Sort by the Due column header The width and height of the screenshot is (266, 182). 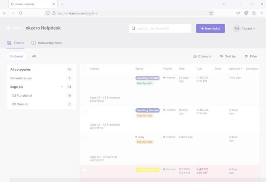click(x=199, y=69)
